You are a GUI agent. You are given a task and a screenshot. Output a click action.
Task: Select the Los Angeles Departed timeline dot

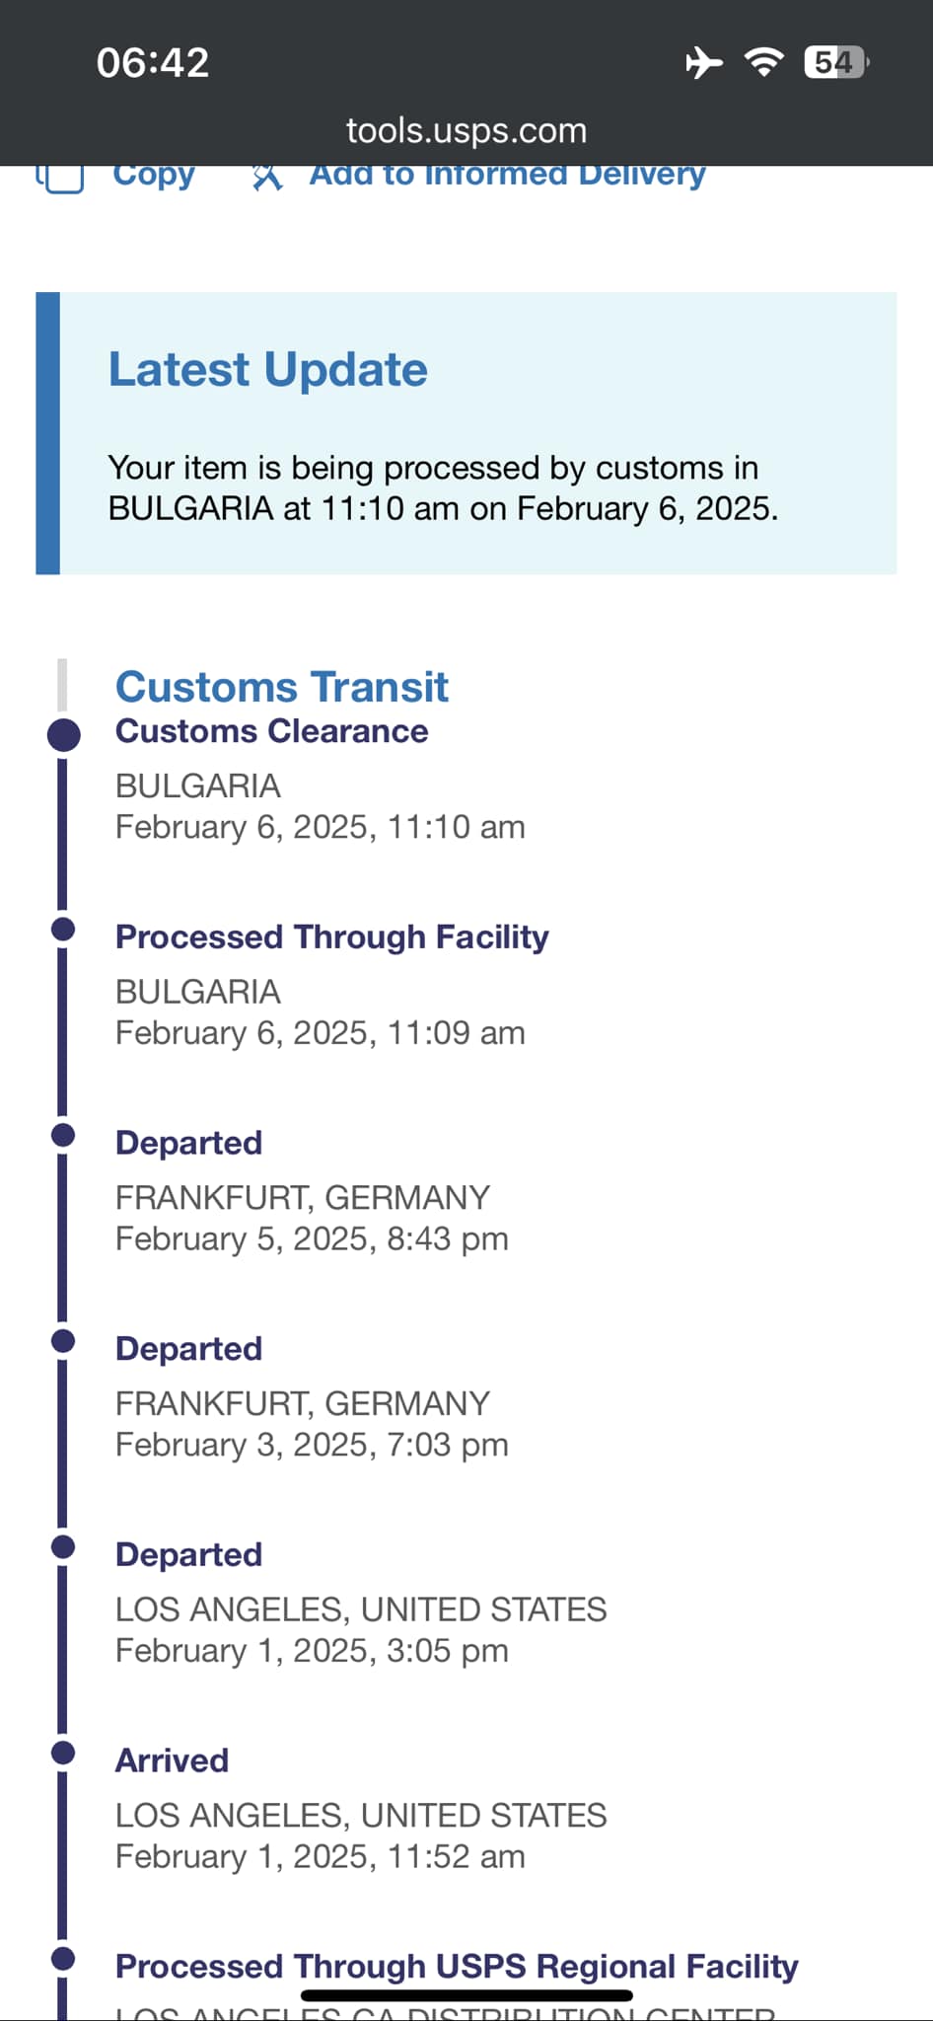(63, 1546)
